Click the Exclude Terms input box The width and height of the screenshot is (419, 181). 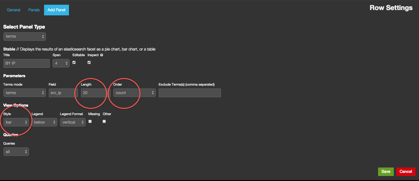[x=190, y=93]
